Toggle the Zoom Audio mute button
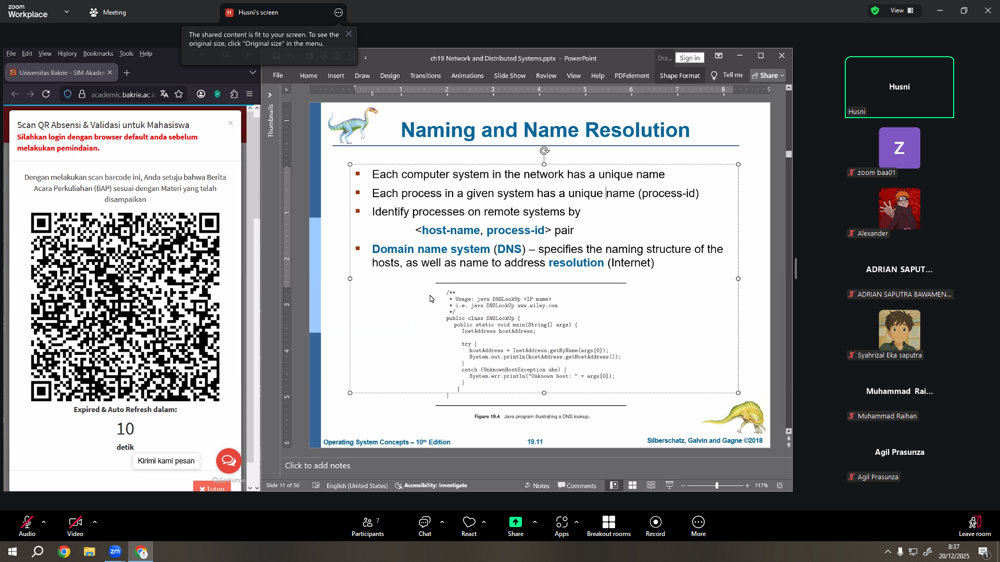Screen dimensions: 1000x562 tap(27, 526)
